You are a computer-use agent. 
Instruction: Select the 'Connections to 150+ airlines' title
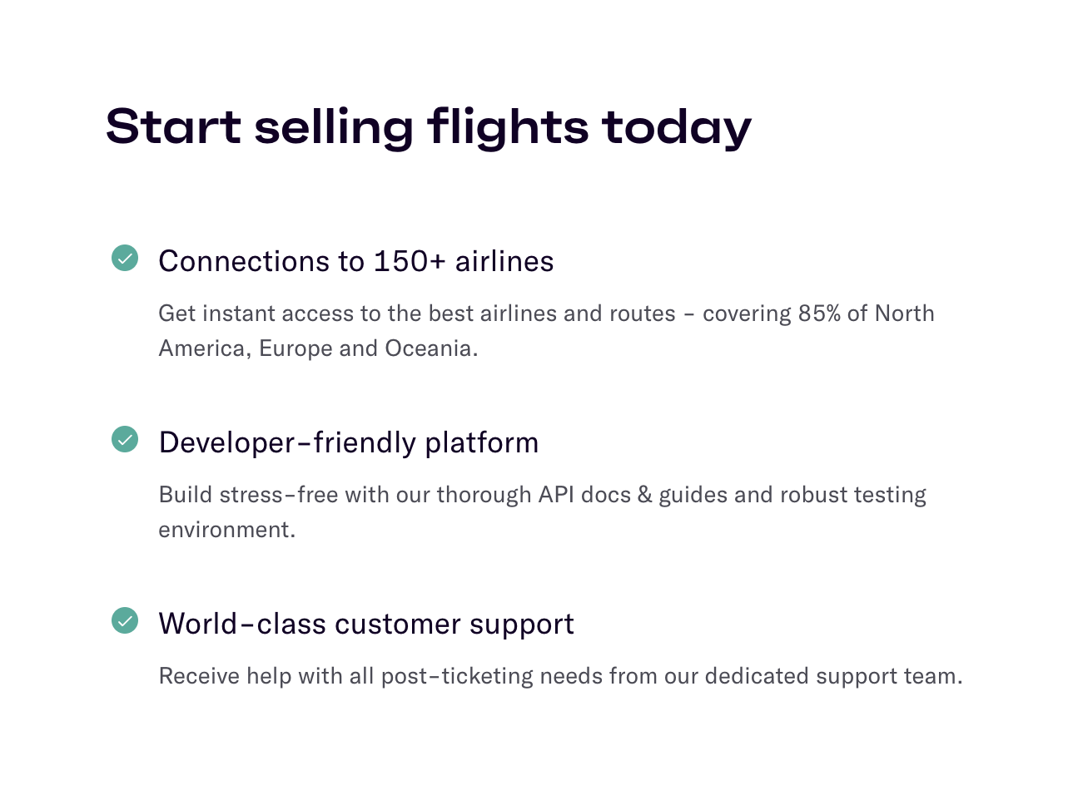(x=355, y=262)
